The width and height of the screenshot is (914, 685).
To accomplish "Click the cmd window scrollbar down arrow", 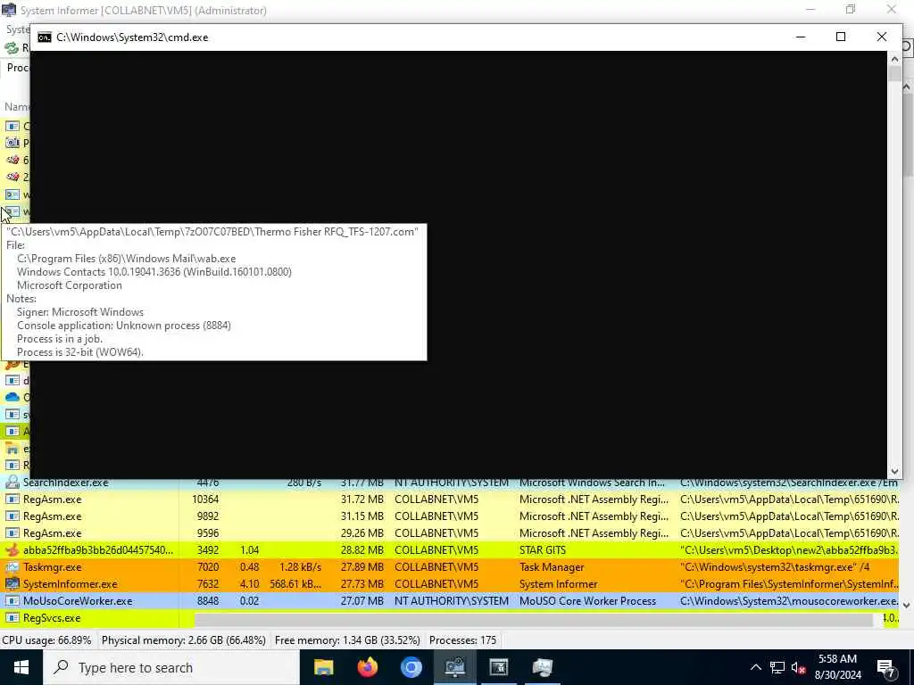I will (x=894, y=471).
